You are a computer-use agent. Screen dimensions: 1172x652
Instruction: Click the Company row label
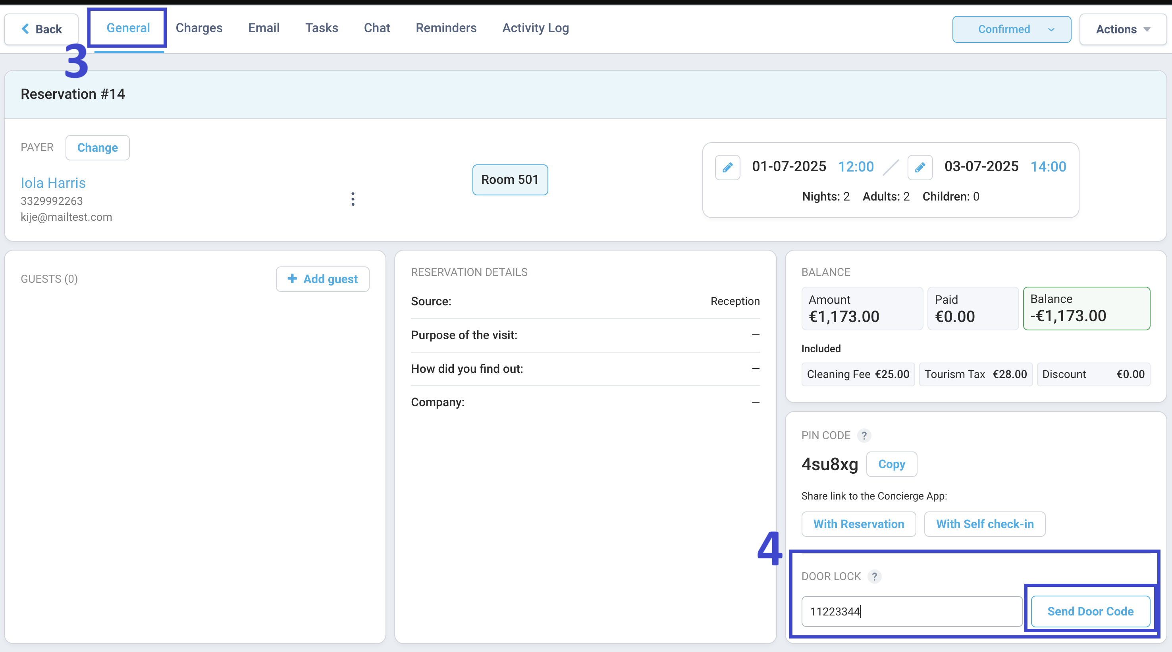coord(438,402)
